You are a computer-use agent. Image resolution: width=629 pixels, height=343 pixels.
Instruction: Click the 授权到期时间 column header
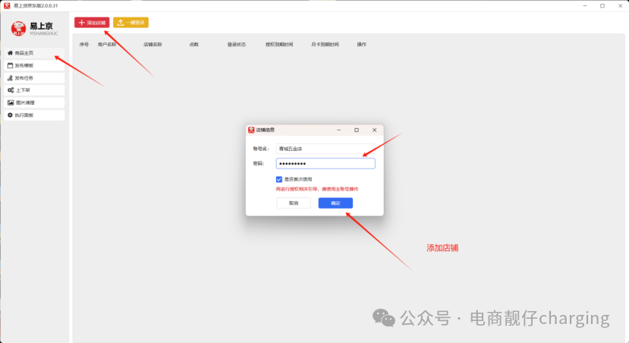(x=279, y=45)
